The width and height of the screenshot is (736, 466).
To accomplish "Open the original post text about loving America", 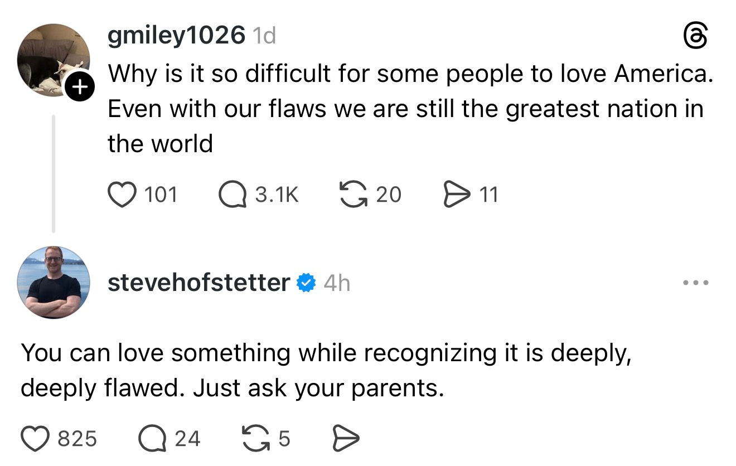I will coord(410,108).
